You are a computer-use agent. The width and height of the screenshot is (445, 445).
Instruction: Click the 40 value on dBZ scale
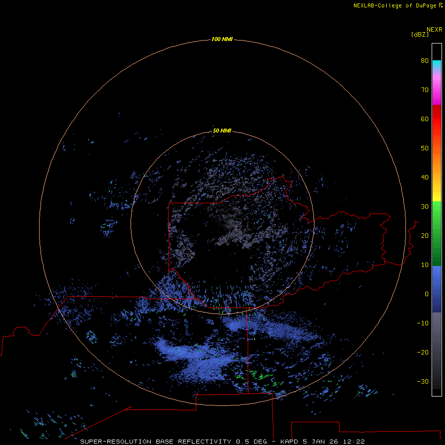pyautogui.click(x=425, y=178)
